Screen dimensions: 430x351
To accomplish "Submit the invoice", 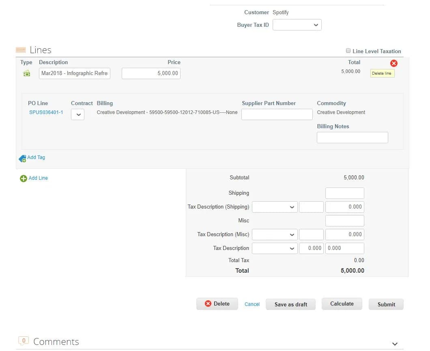I will pyautogui.click(x=386, y=304).
